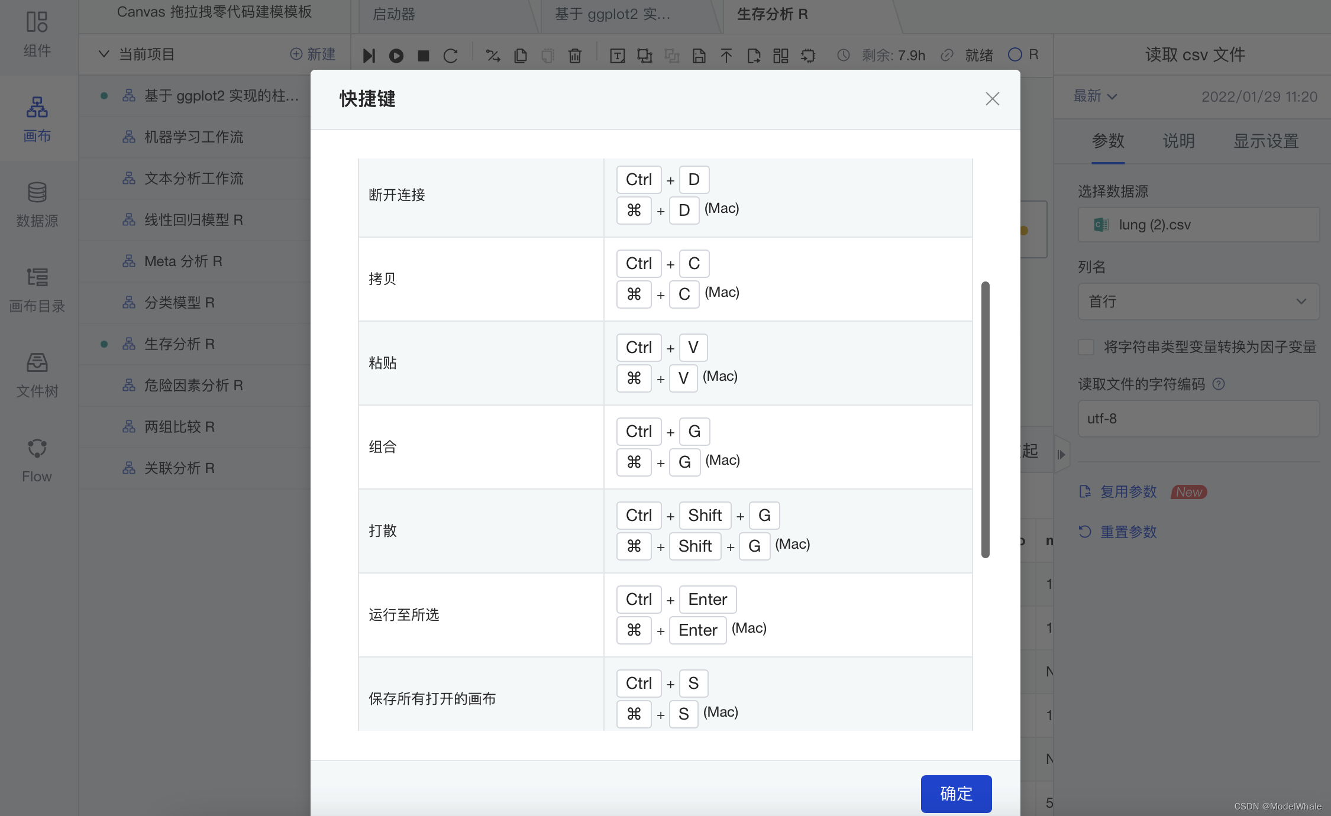This screenshot has height=816, width=1331.
Task: Click the utf-8 encoding input field
Action: (1198, 419)
